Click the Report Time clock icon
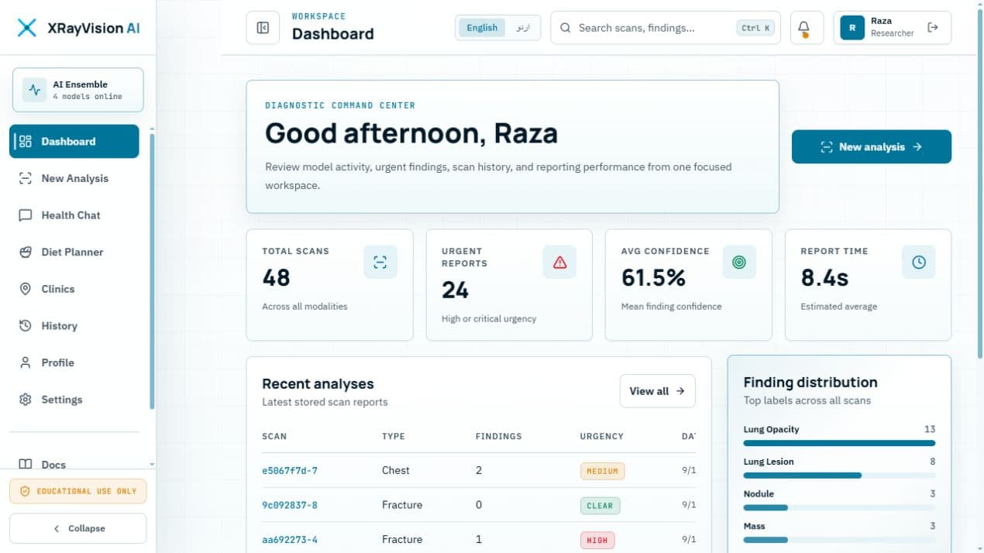Viewport: 984px width, 553px height. [919, 263]
